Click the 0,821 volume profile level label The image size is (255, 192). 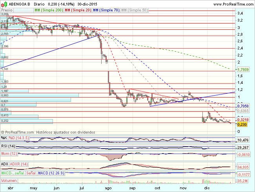coord(5,101)
